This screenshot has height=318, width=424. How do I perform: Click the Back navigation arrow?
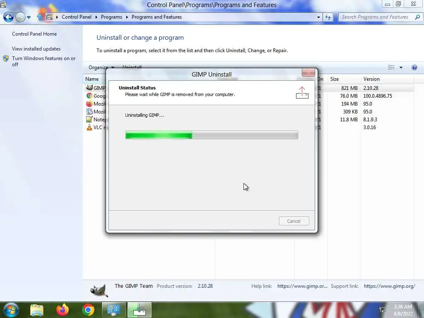pos(8,17)
